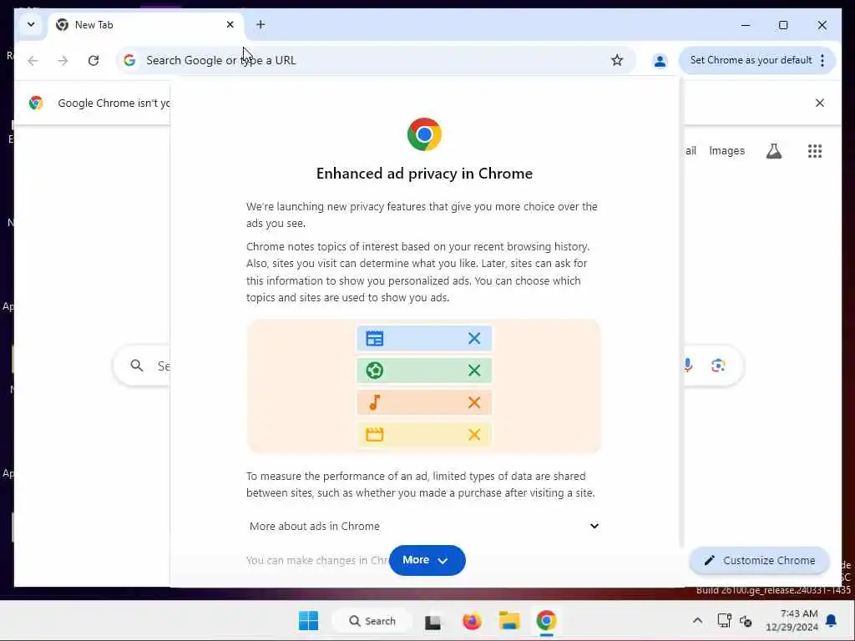Click Customize Chrome button

[759, 560]
